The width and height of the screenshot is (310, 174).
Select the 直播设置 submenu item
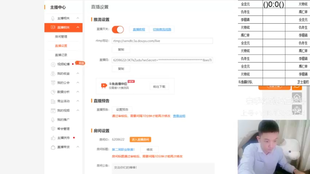click(61, 46)
